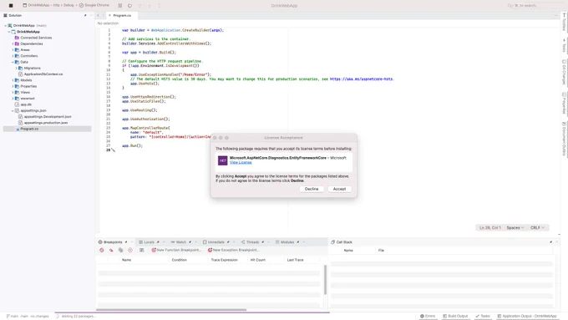Pause execution using the pause toolbar icon
The image size is (568, 320).
tap(120, 6)
